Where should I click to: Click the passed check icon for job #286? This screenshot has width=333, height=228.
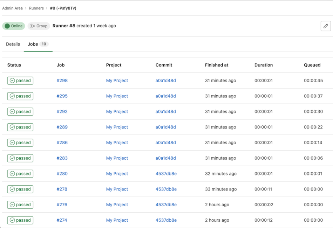tap(12, 143)
